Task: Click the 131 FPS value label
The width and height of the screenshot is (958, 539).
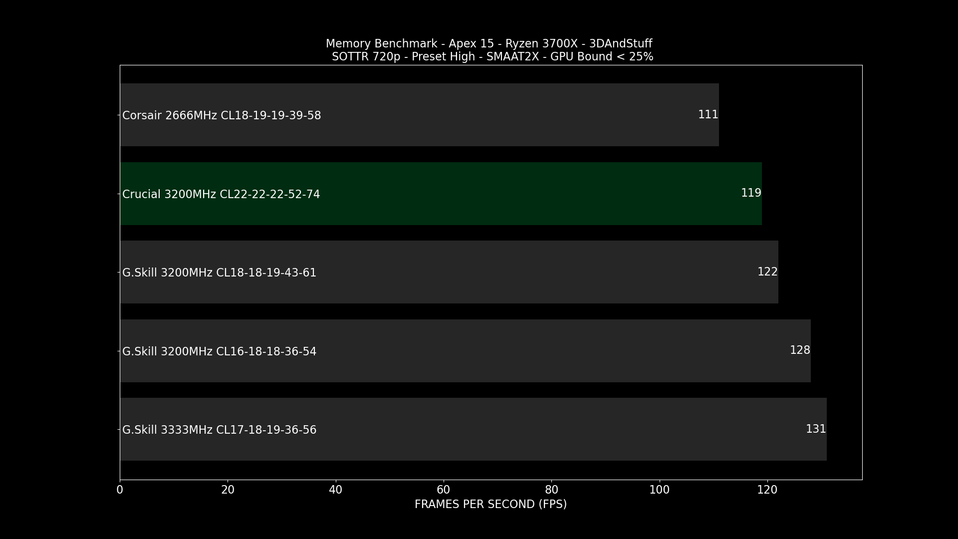Action: pyautogui.click(x=815, y=429)
